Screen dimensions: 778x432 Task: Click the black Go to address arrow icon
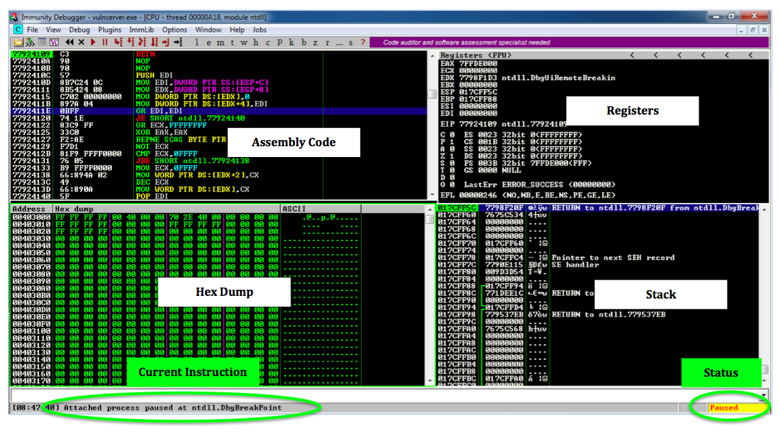click(178, 42)
